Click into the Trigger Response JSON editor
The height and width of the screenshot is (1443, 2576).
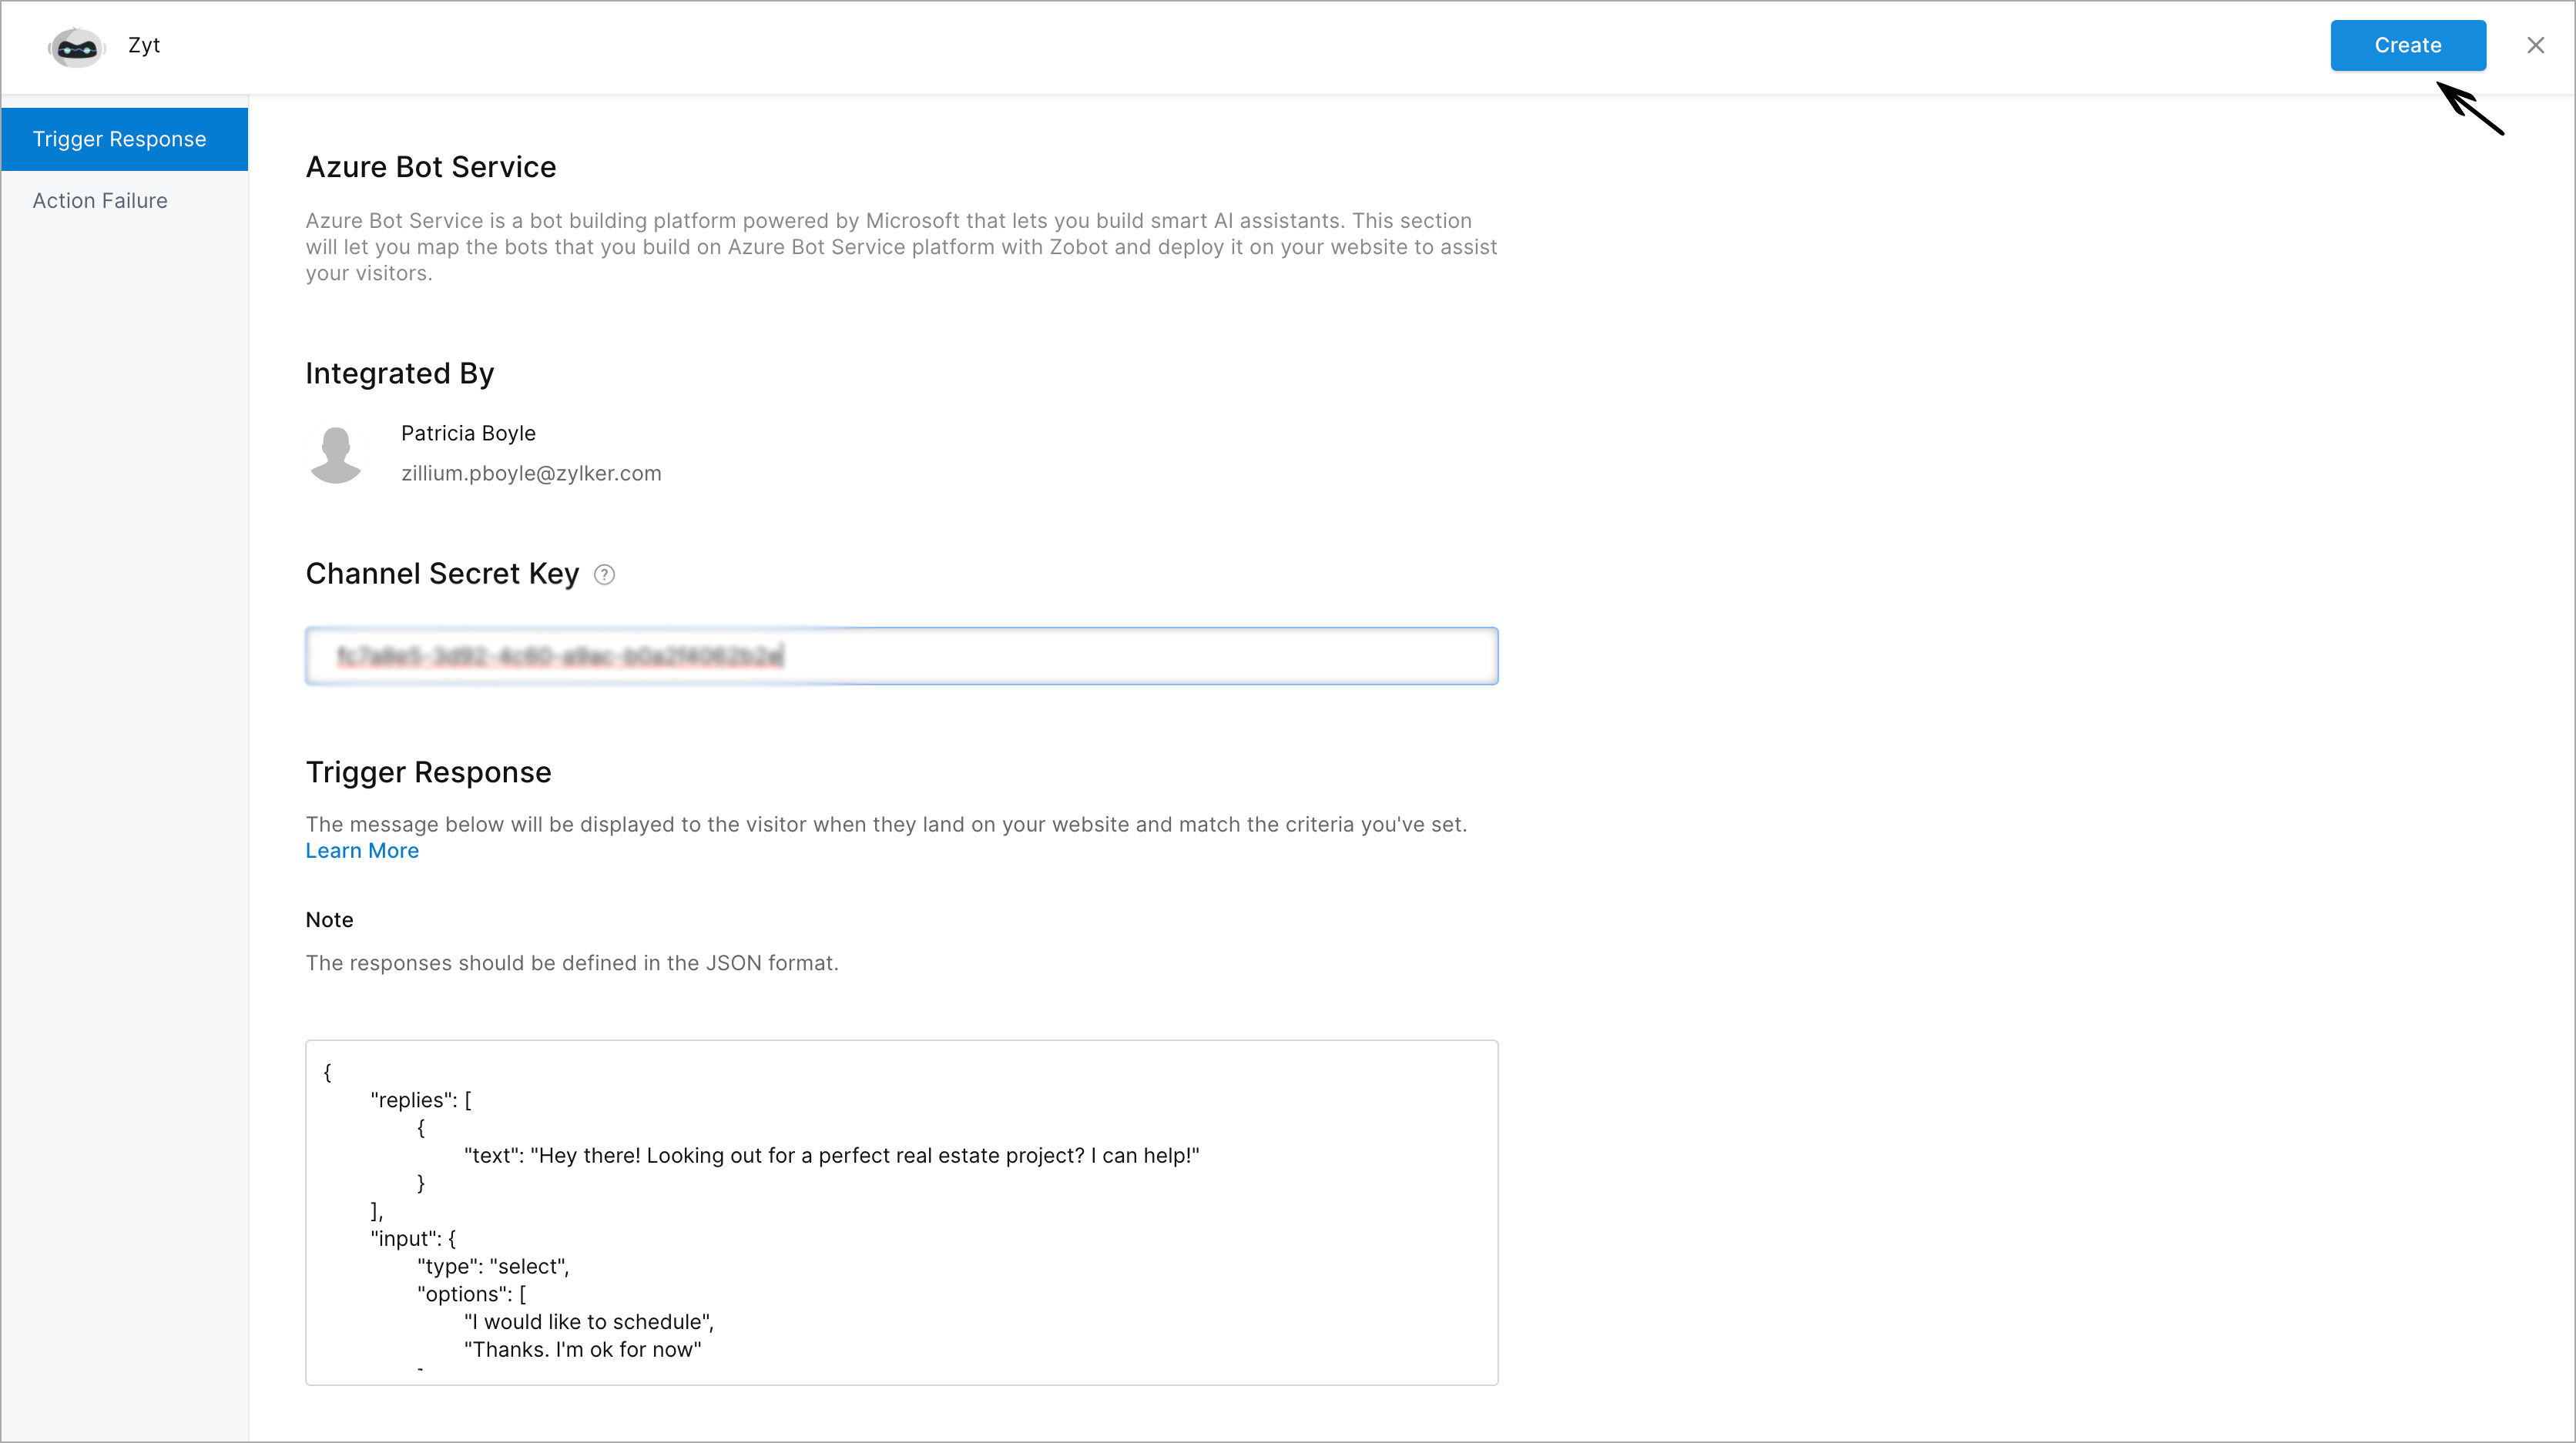tap(901, 1212)
